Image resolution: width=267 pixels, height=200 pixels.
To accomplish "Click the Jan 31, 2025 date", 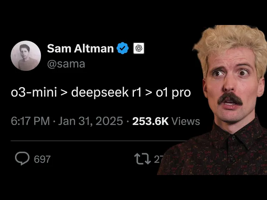I will pos(91,121).
